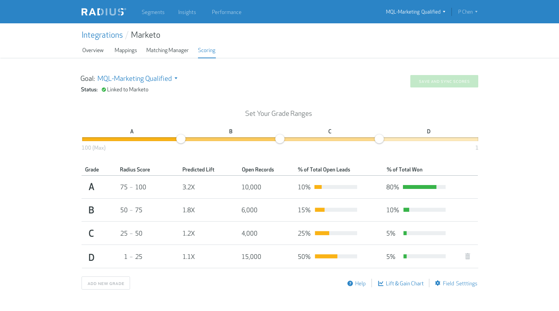Open the Goal MQL-Marketing Qualified dropdown
The width and height of the screenshot is (559, 311).
click(137, 79)
